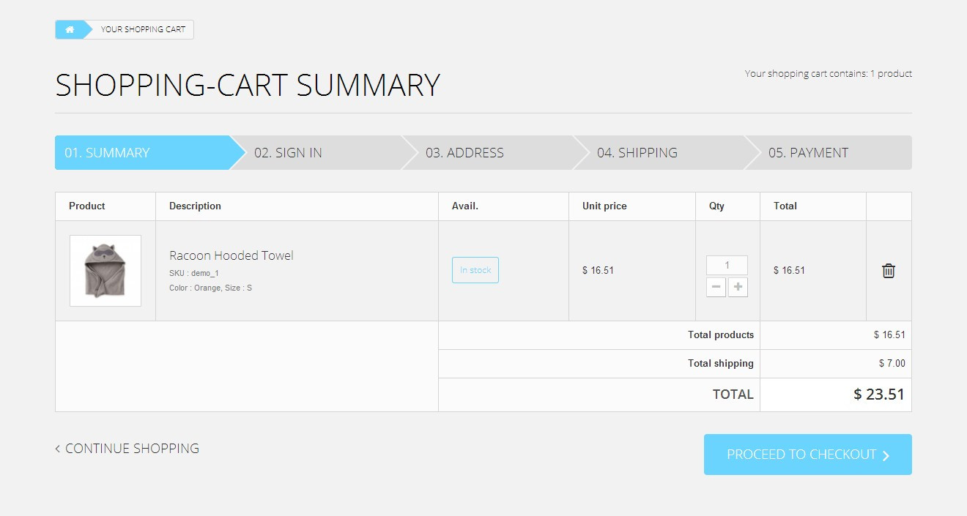Click the Continue Shopping link

[x=132, y=449]
